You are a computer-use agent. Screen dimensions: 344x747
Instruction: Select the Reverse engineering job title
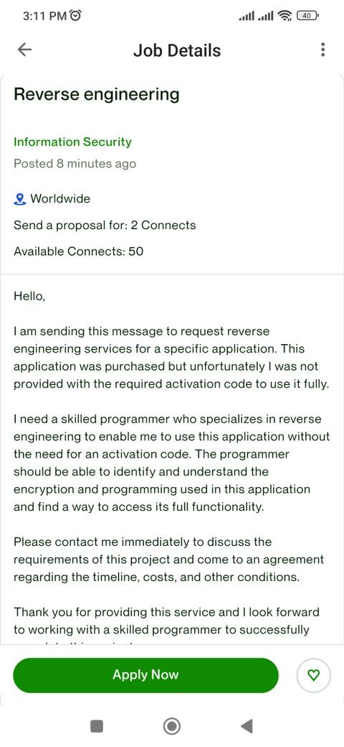point(97,94)
